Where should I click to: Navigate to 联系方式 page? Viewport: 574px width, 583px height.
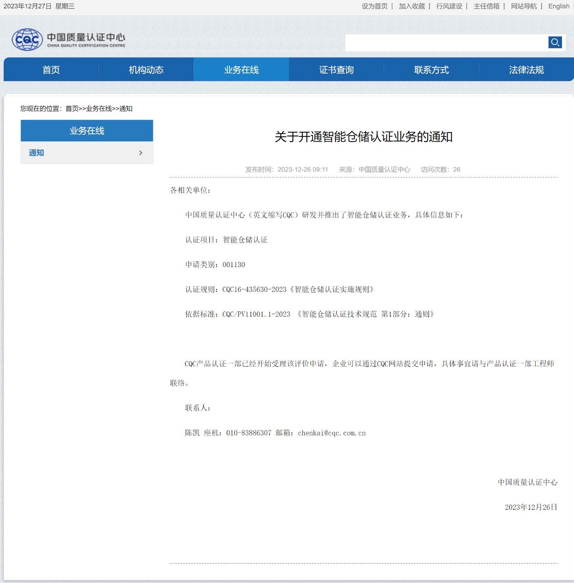431,70
